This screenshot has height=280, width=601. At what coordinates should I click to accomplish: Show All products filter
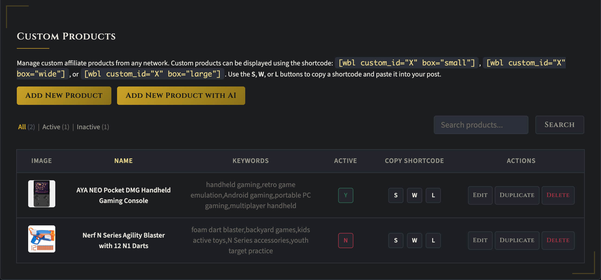tap(22, 127)
